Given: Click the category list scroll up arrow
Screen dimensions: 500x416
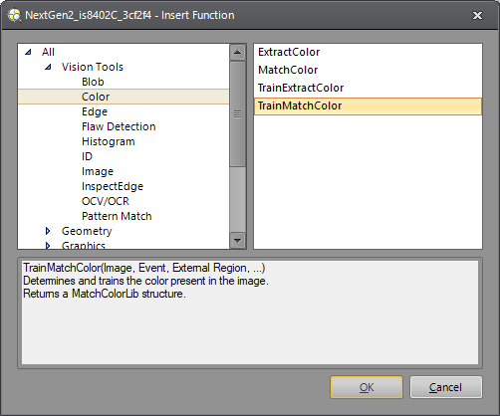Looking at the screenshot, I should click(237, 52).
